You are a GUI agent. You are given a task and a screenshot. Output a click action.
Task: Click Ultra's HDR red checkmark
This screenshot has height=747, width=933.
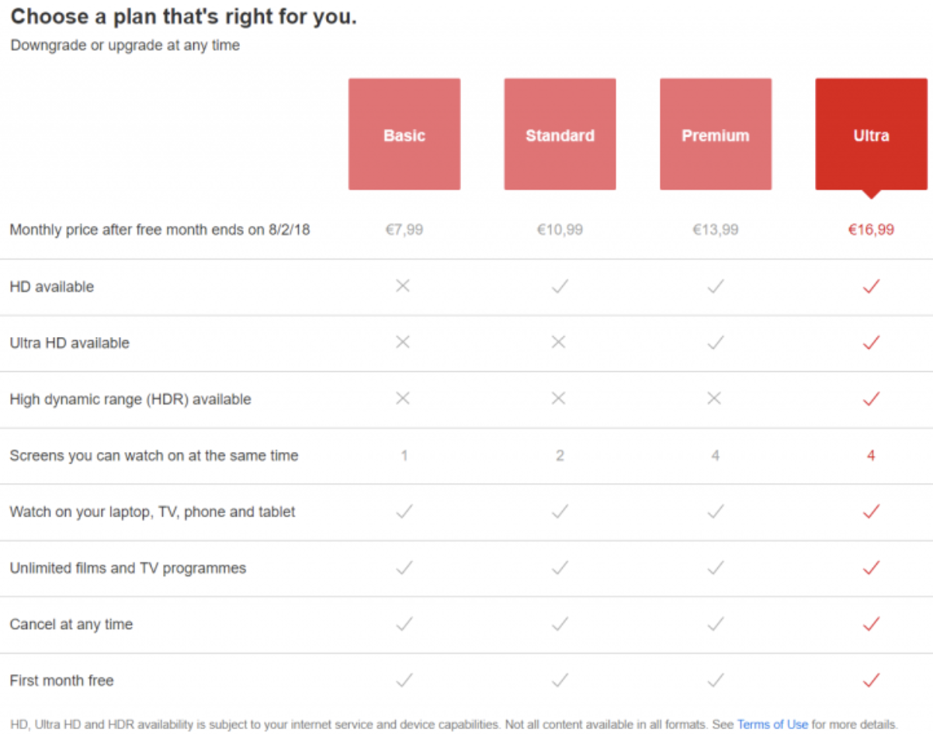tap(871, 399)
